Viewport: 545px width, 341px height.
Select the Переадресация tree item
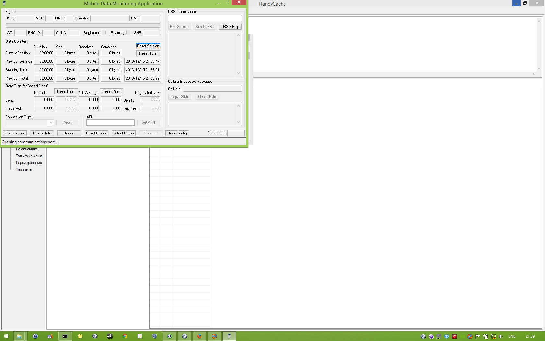[x=29, y=163]
